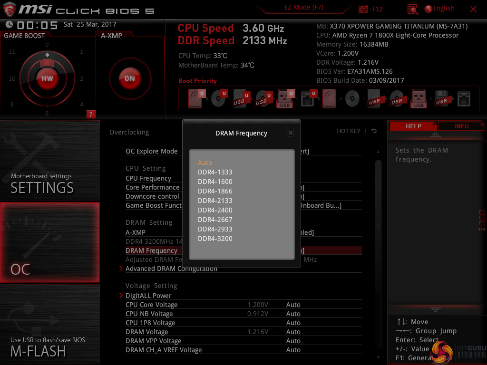Click the HOT KEY button
487x365 pixels.
(x=349, y=131)
